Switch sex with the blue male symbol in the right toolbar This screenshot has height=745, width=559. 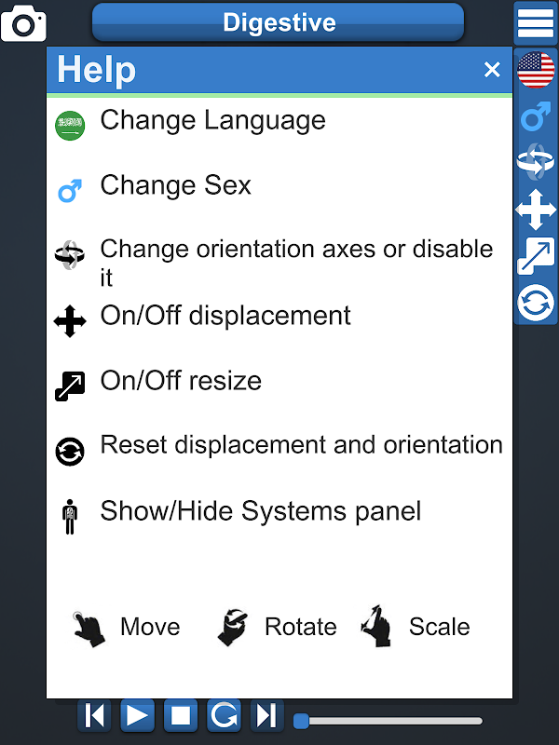(x=536, y=115)
